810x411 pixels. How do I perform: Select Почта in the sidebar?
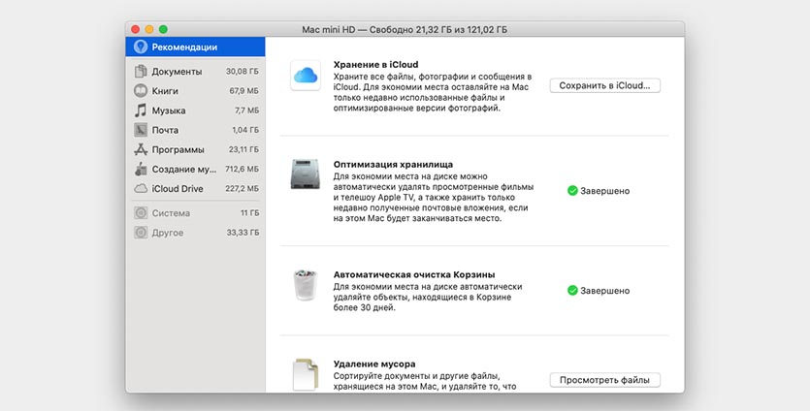pos(165,130)
